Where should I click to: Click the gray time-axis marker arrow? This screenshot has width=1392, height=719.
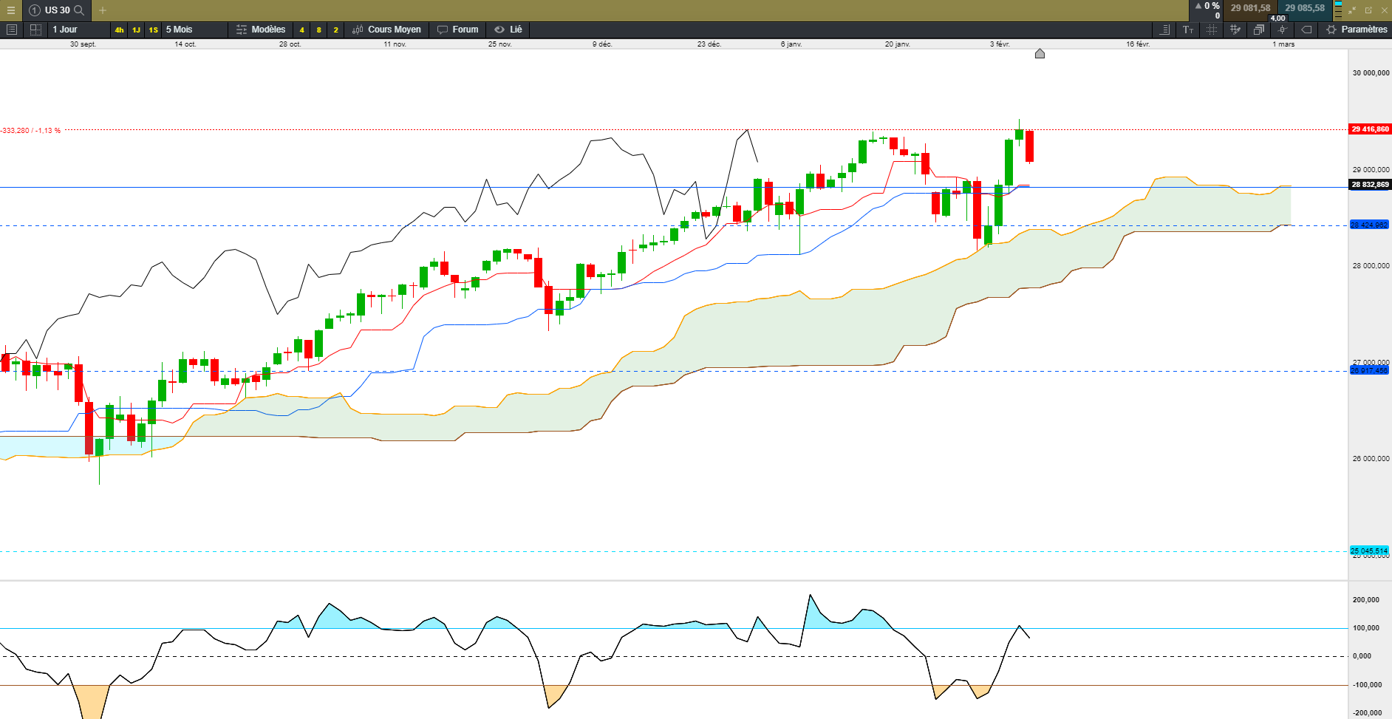(x=1040, y=53)
